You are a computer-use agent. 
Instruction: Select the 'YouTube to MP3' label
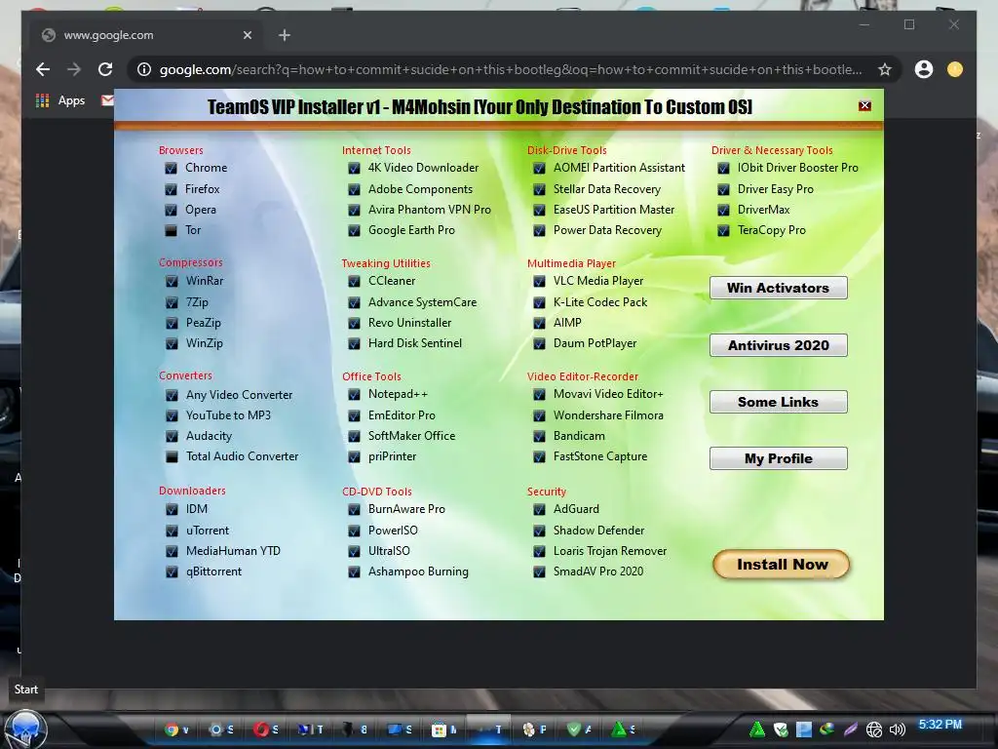coord(228,415)
